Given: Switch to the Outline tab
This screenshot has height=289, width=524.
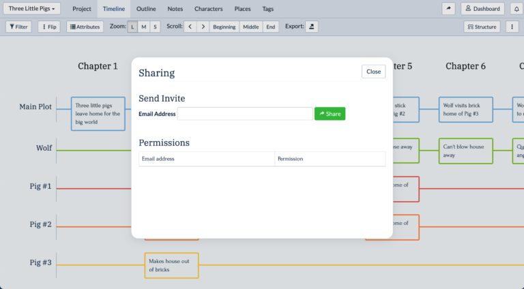Looking at the screenshot, I should pyautogui.click(x=146, y=9).
